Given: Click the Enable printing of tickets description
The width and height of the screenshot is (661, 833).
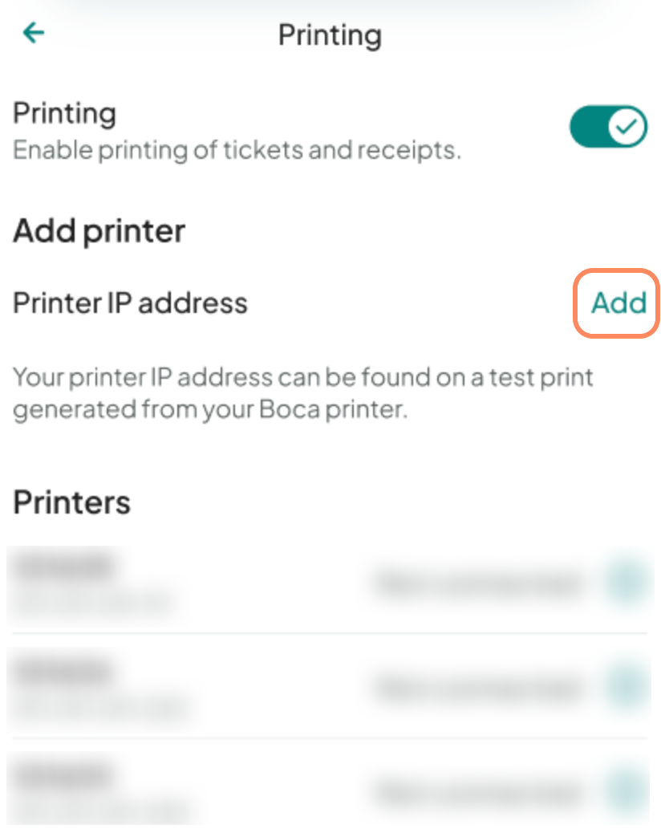Looking at the screenshot, I should [237, 150].
